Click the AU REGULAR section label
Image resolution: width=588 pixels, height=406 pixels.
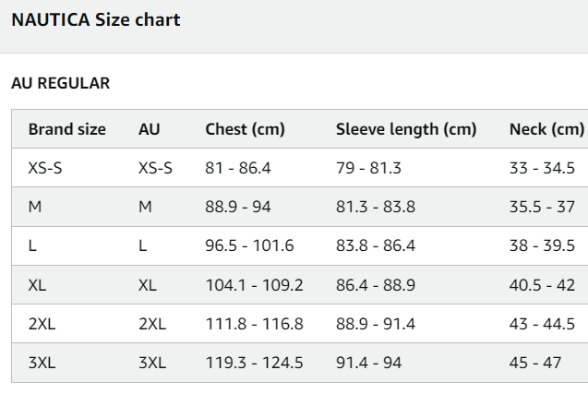click(61, 83)
